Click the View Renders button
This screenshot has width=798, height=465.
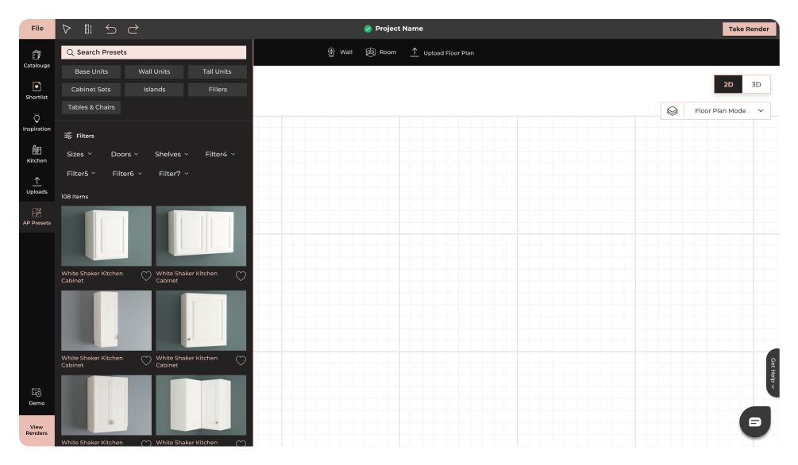[x=37, y=430]
